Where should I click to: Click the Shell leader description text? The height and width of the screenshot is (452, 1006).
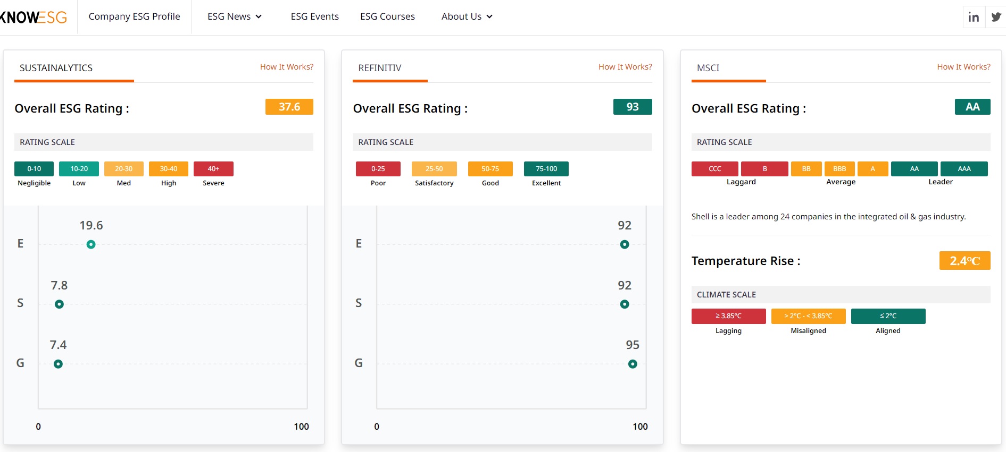[x=828, y=217]
